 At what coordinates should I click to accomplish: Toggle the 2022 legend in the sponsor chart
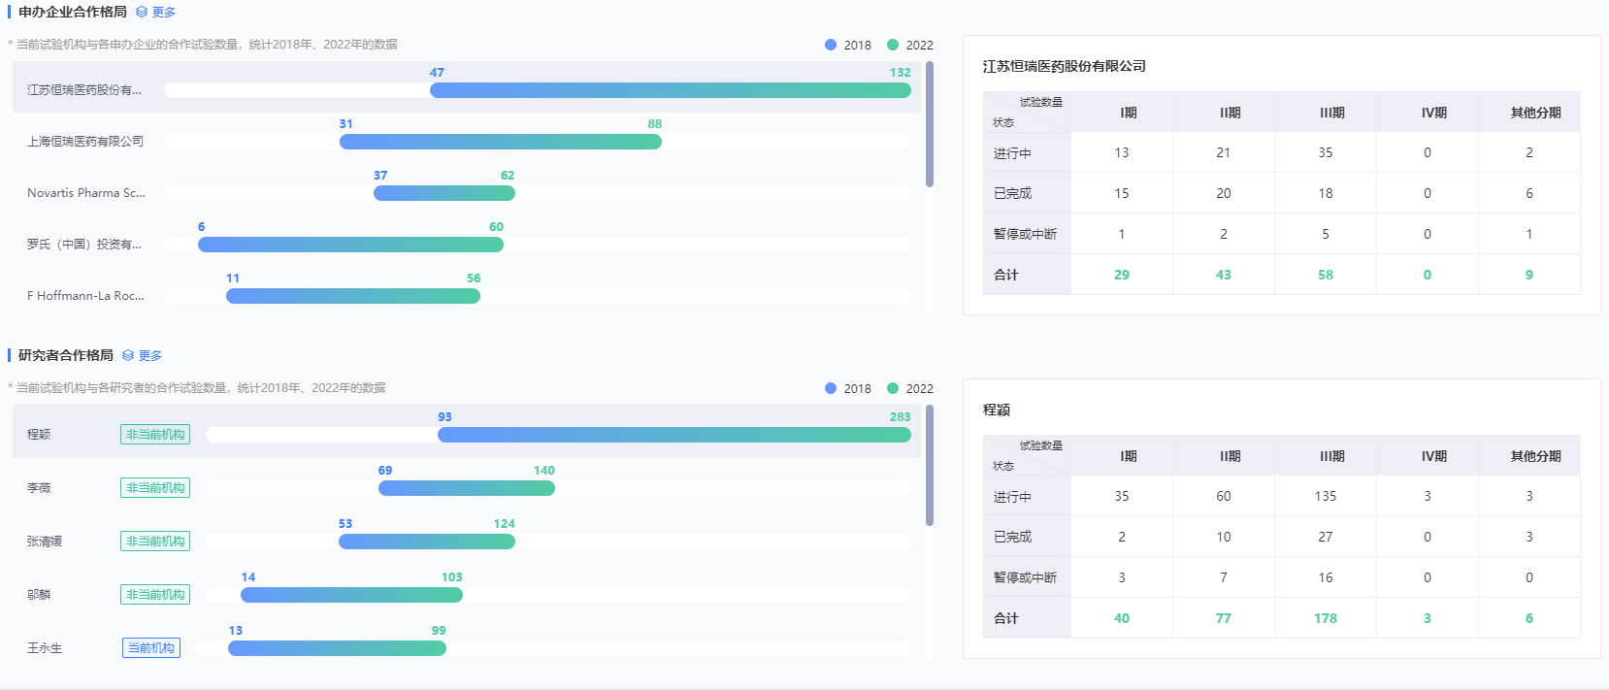tap(910, 45)
